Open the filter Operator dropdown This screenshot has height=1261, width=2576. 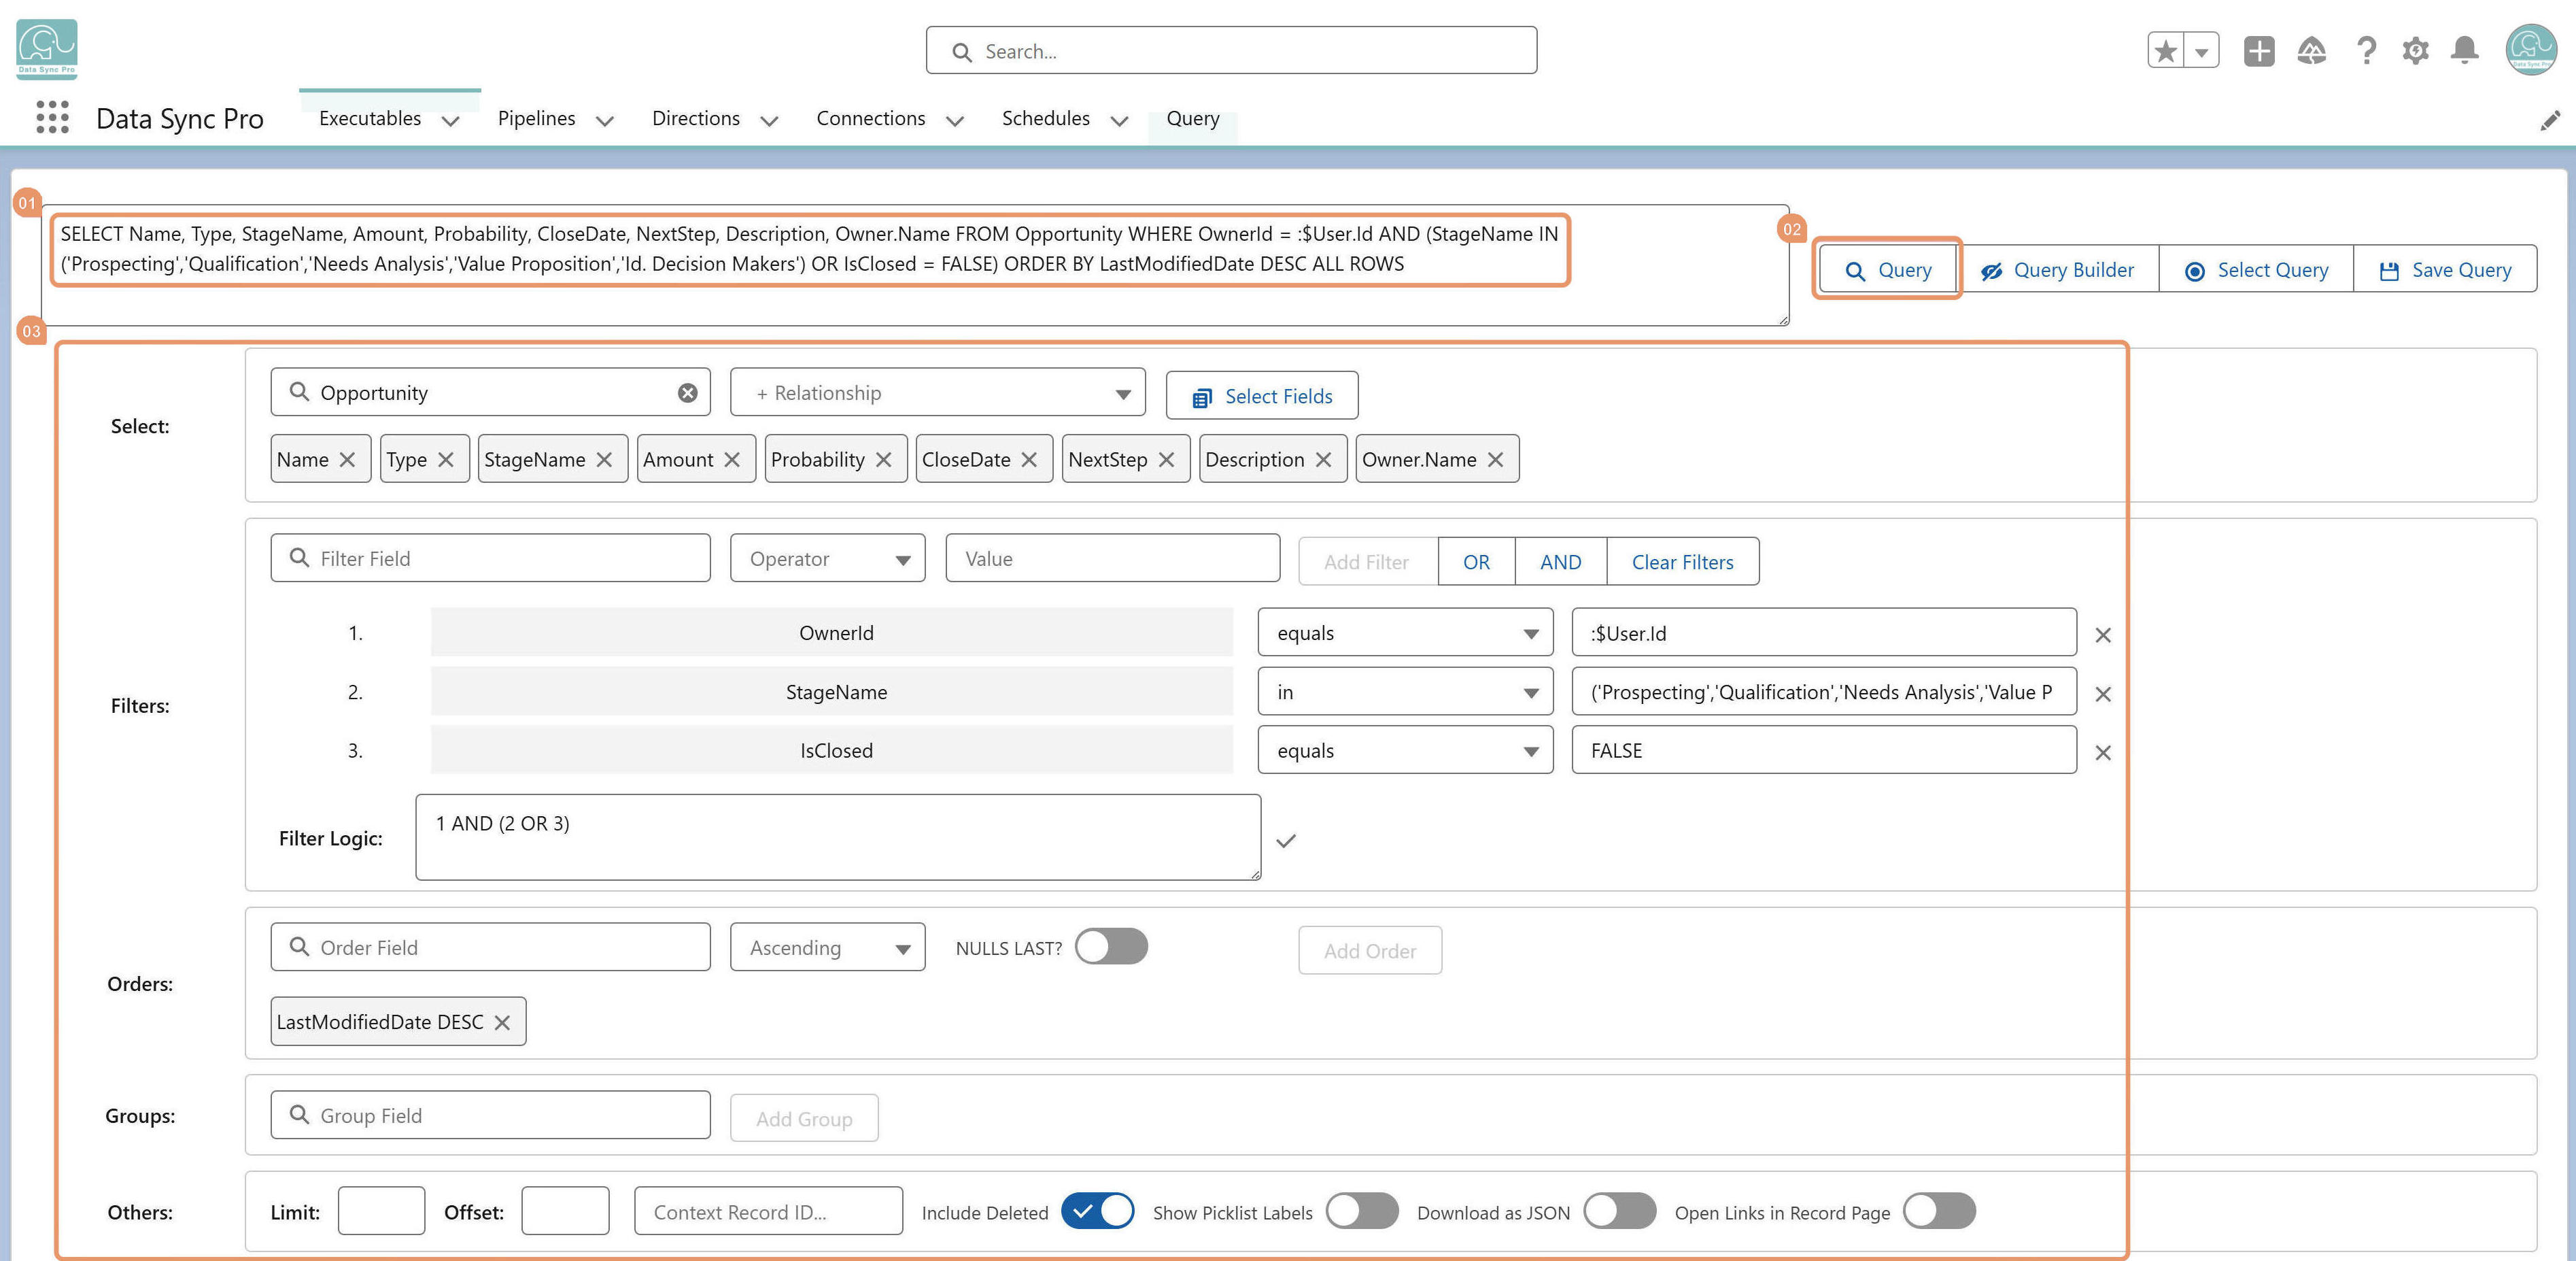click(827, 558)
